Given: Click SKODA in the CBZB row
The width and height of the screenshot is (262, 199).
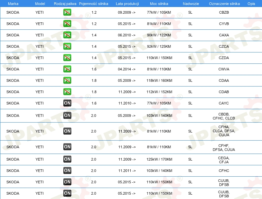Looking at the screenshot, I should 13,12.
